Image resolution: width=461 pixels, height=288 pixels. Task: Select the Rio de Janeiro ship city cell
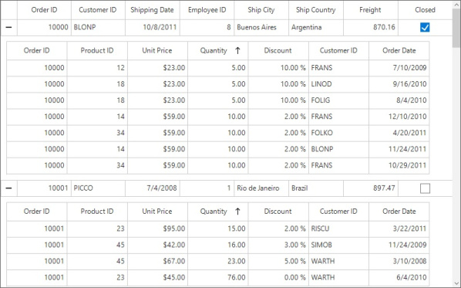click(x=261, y=188)
